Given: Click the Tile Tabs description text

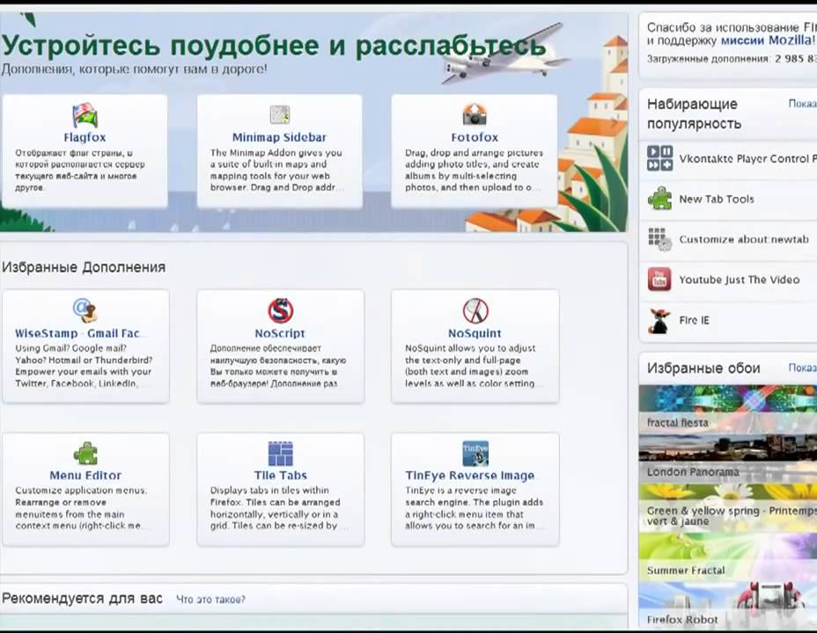Looking at the screenshot, I should point(275,507).
